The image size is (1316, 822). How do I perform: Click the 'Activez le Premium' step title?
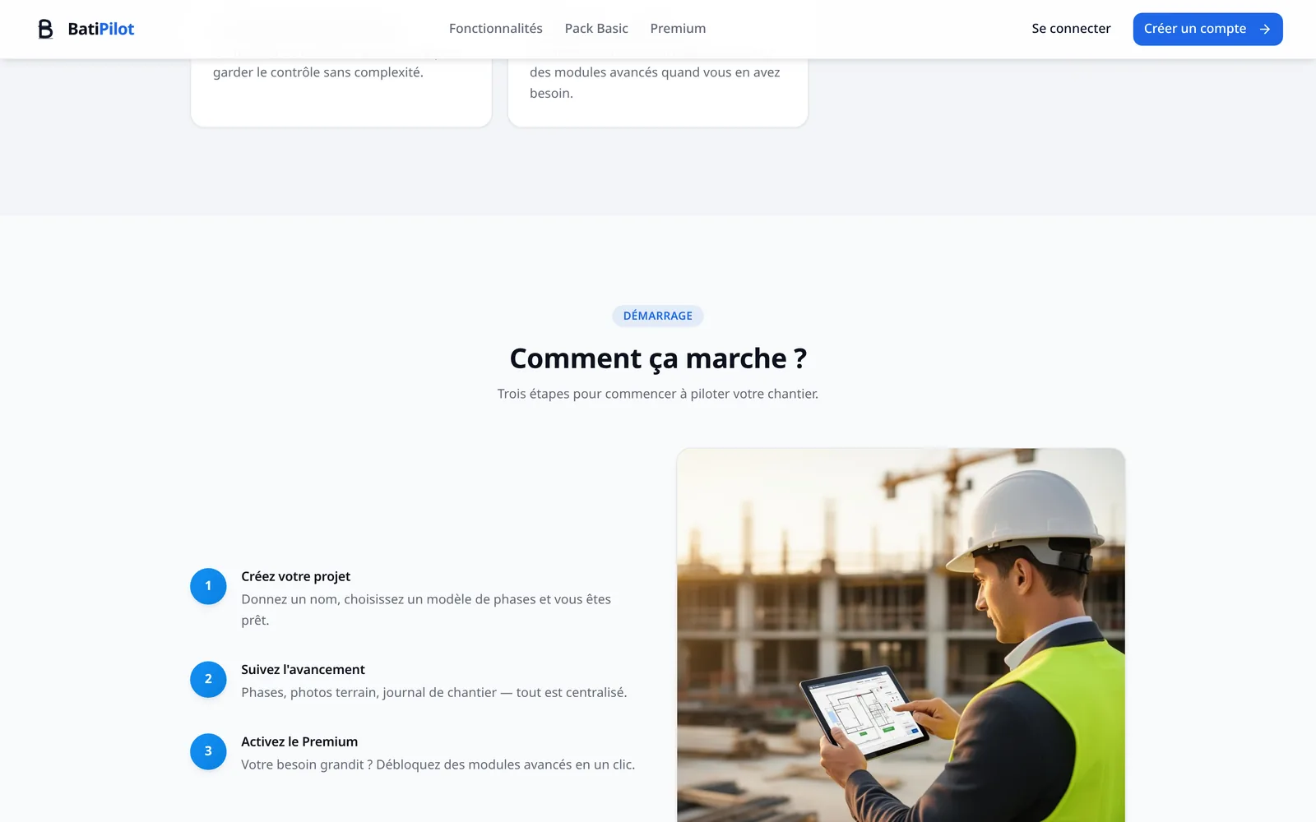299,741
